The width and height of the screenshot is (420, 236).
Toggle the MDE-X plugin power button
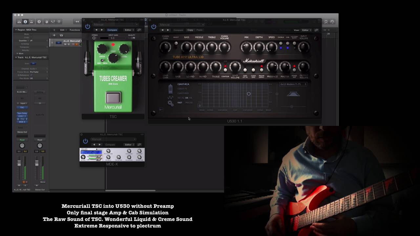(x=85, y=141)
